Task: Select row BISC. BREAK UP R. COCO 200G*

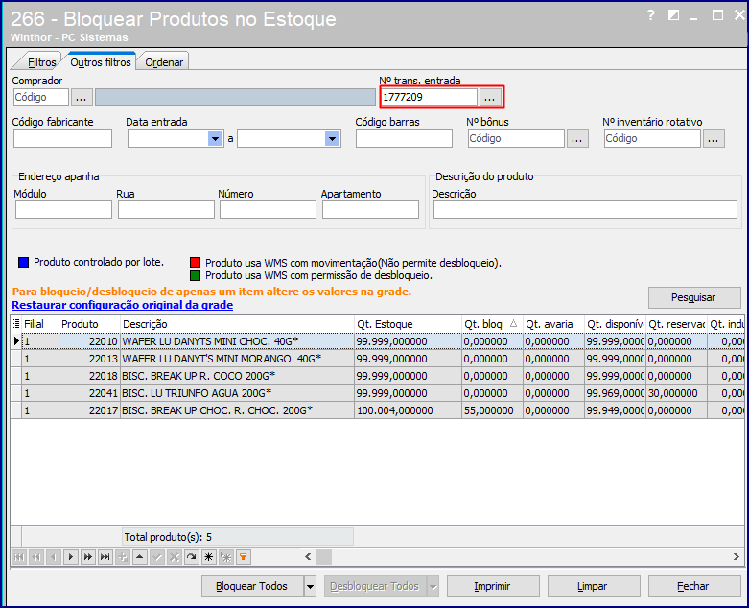Action: coord(377,376)
